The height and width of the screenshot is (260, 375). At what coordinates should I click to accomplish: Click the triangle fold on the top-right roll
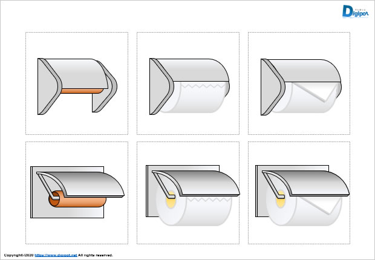pos(316,92)
